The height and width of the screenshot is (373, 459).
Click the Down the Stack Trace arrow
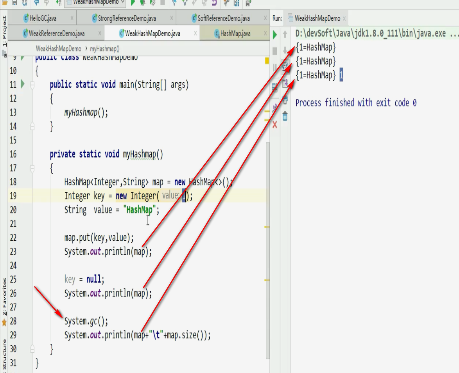285,50
